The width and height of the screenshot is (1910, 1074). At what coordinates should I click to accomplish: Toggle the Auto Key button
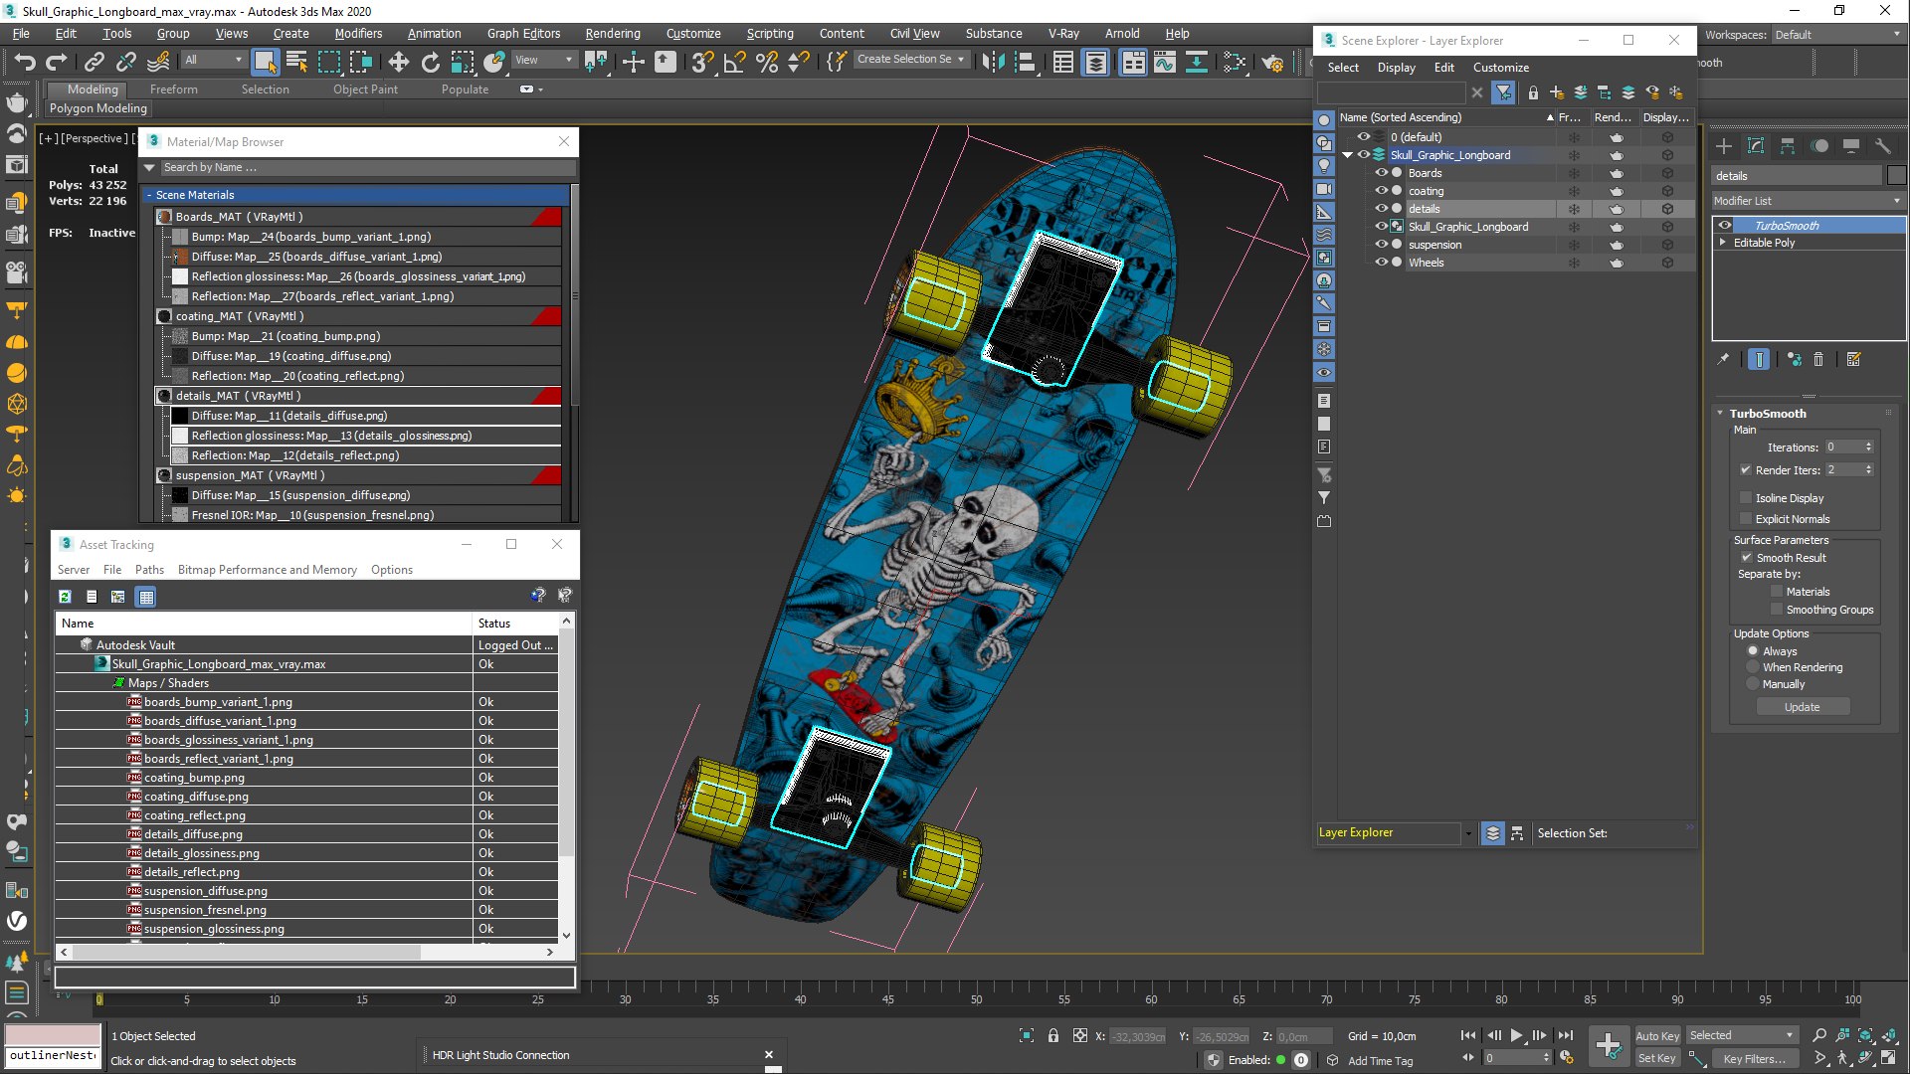click(x=1657, y=1035)
